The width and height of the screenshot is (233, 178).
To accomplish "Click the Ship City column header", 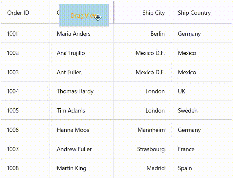I will [153, 13].
